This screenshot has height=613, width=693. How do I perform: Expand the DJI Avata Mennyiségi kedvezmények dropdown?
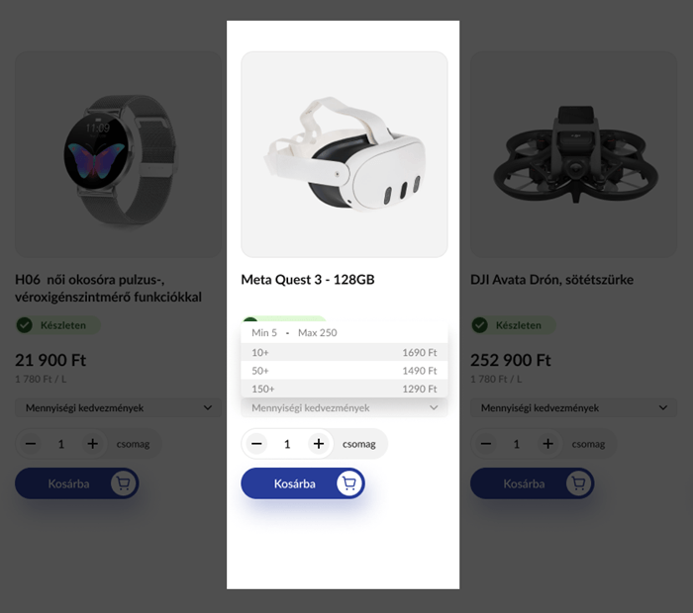click(573, 407)
